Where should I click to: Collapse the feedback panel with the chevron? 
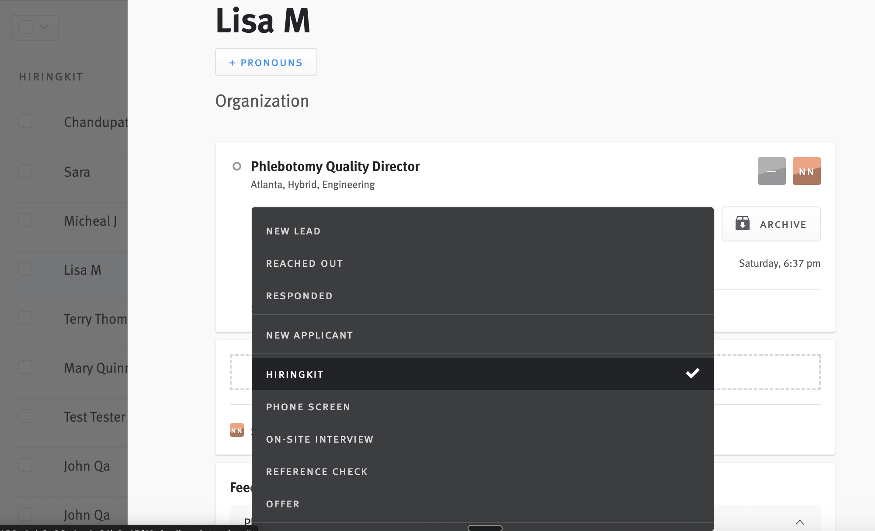tap(800, 522)
